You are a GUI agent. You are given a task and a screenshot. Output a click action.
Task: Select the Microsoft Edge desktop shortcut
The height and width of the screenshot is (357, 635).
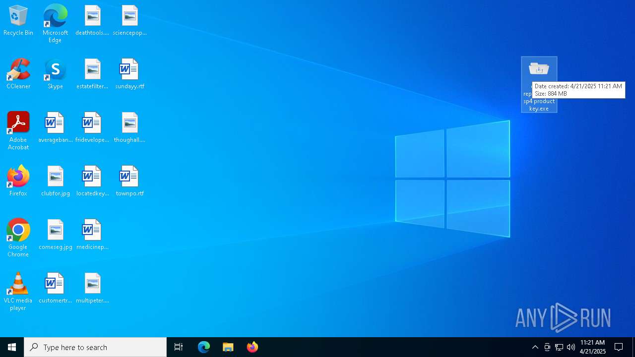tap(55, 24)
